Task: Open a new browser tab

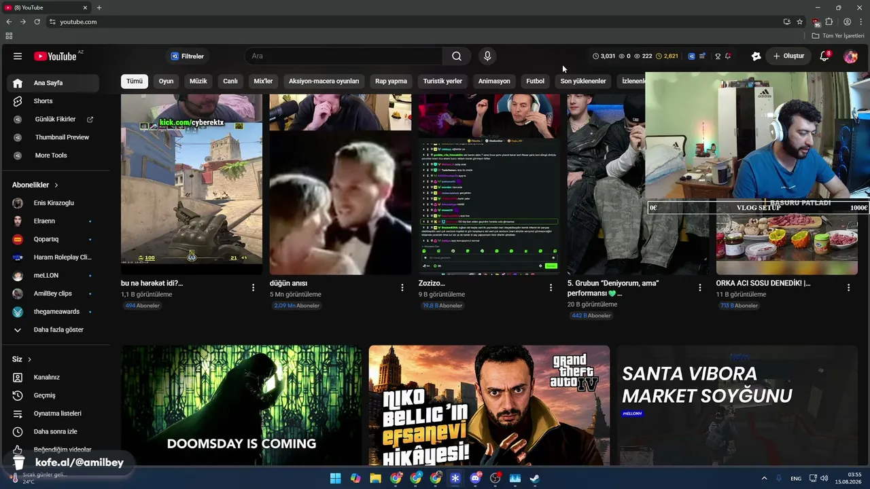Action: 99,7
